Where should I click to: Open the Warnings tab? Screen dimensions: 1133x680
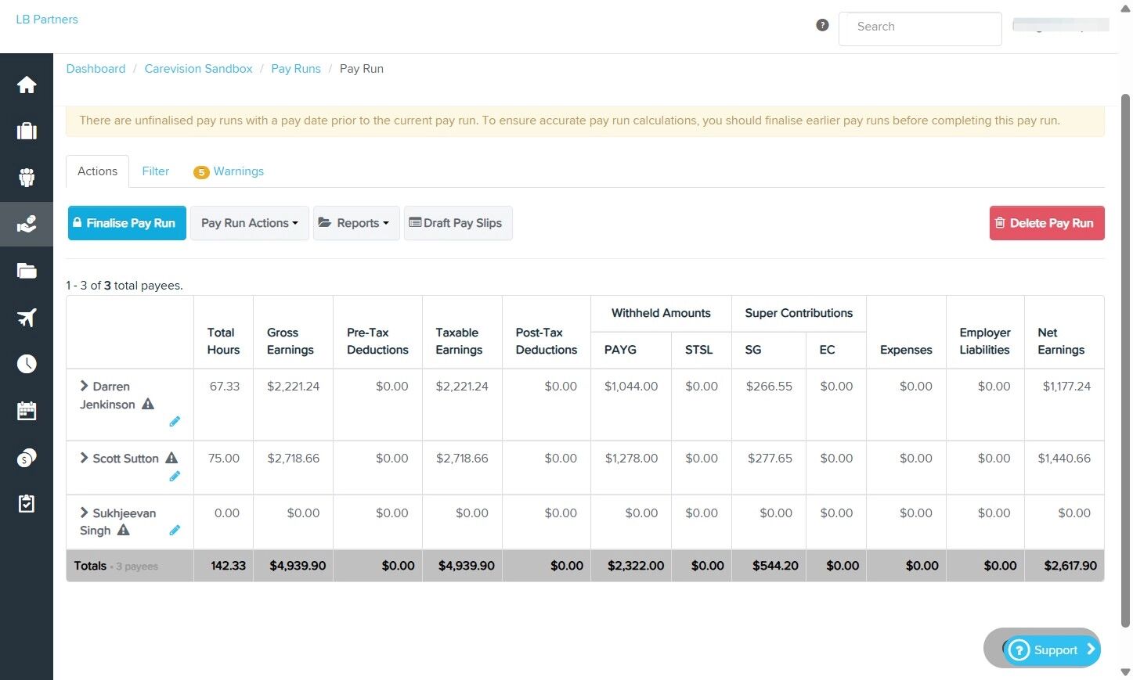(229, 171)
